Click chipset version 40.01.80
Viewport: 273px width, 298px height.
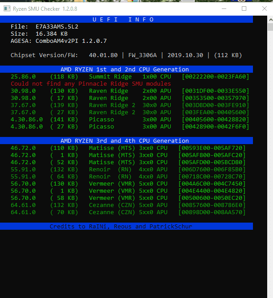[x=103, y=55]
